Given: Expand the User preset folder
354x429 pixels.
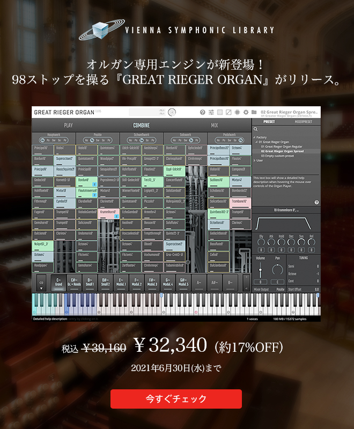Looking at the screenshot, I should pyautogui.click(x=254, y=160).
